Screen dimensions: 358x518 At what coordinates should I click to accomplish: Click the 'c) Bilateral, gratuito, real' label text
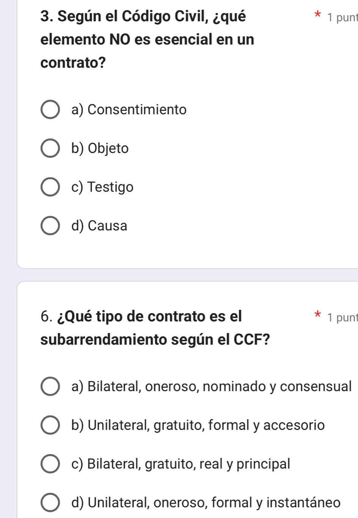coord(181,464)
